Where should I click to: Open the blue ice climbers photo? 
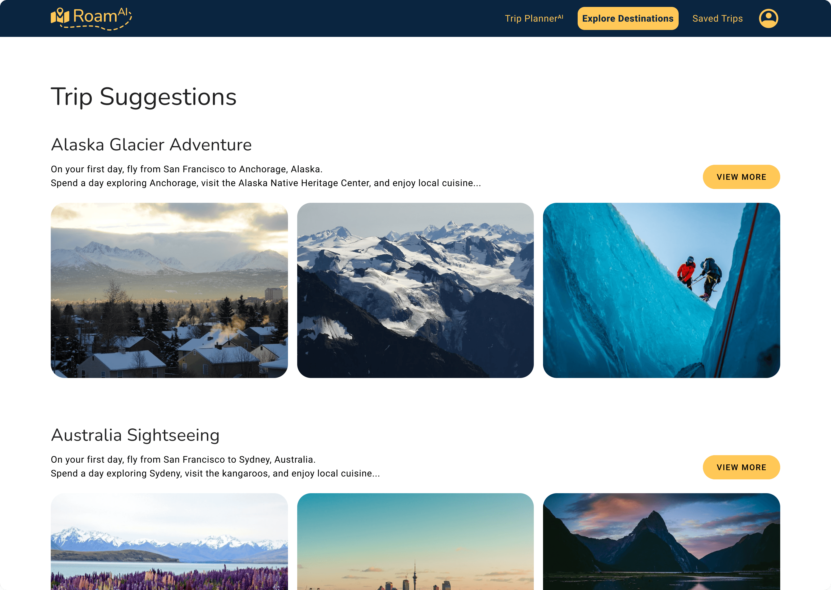coord(661,290)
